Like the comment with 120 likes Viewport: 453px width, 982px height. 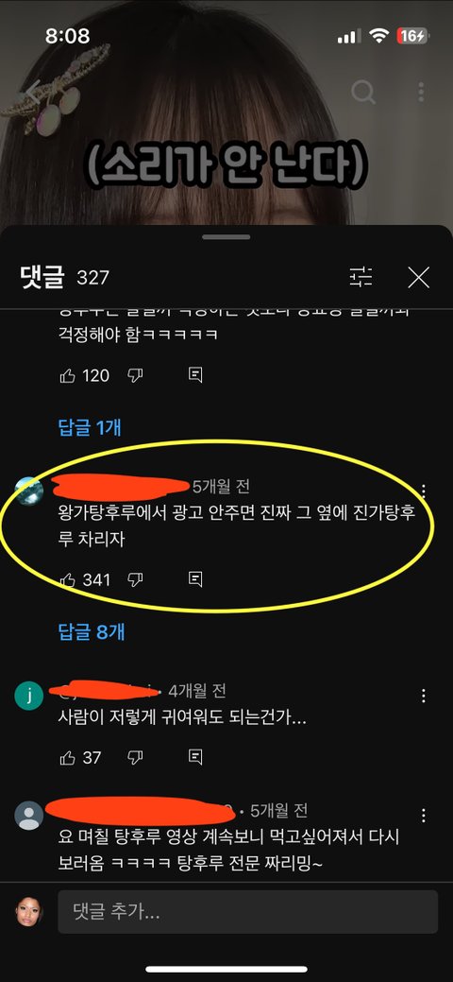point(68,375)
